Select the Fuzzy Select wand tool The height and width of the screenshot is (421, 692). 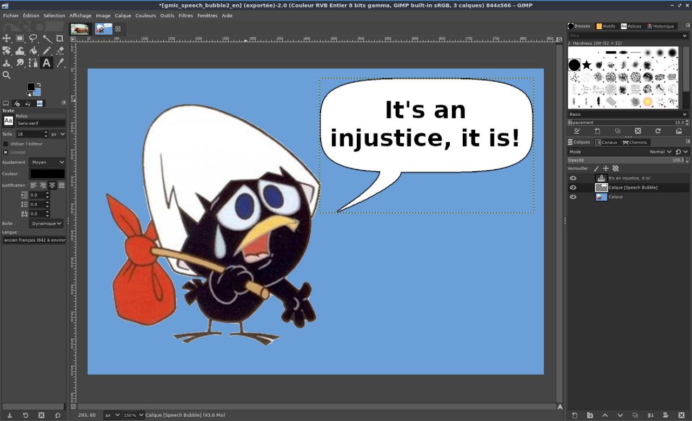point(47,38)
